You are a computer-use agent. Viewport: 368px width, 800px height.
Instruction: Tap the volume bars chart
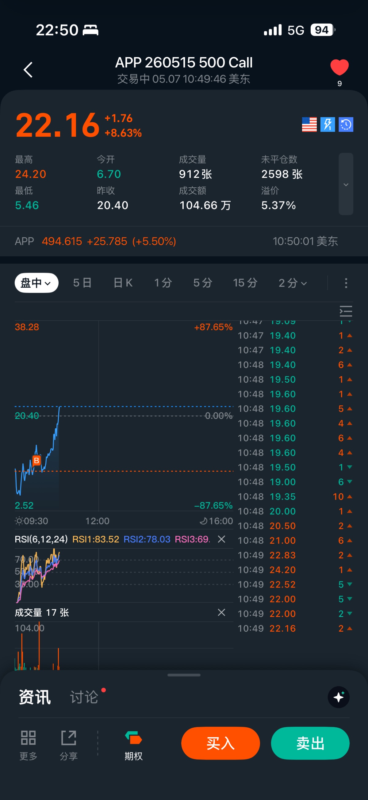tap(124, 646)
